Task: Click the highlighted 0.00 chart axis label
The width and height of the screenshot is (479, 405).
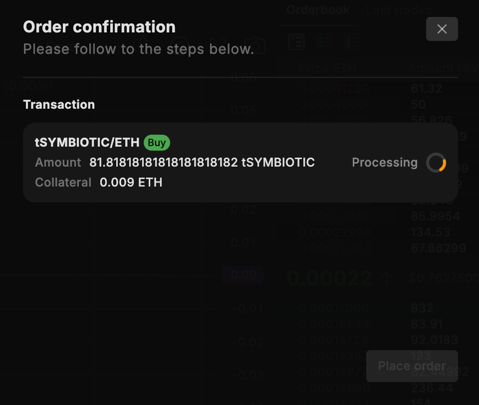Action: point(243,275)
